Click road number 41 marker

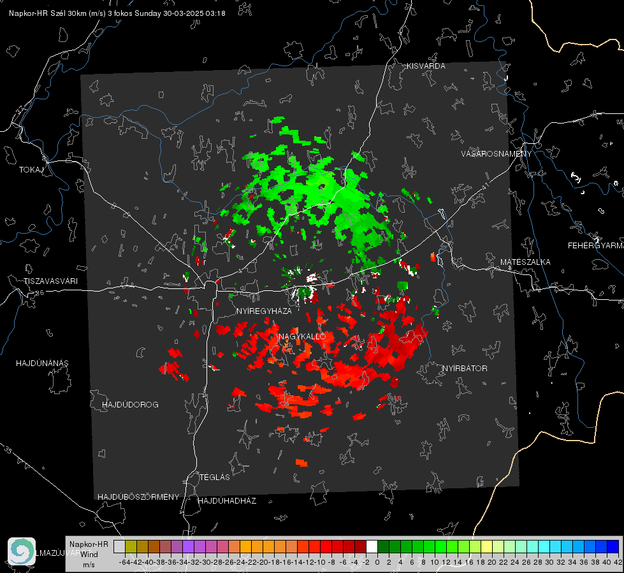[485, 186]
